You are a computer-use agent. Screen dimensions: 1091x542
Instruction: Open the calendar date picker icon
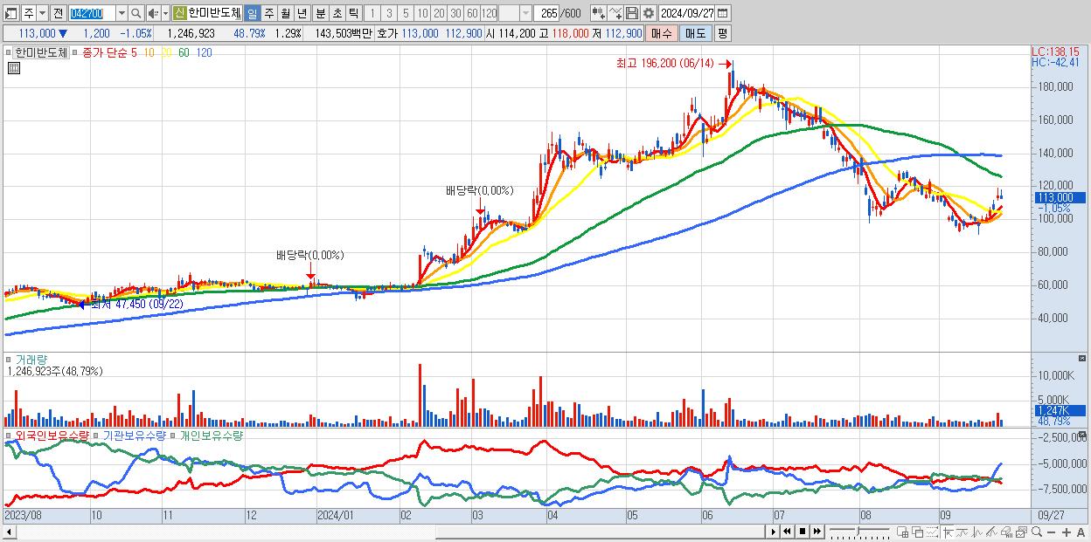pyautogui.click(x=723, y=13)
